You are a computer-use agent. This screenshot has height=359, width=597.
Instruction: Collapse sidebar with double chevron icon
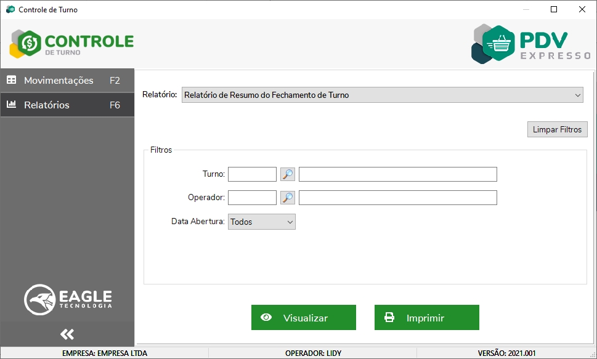(67, 334)
